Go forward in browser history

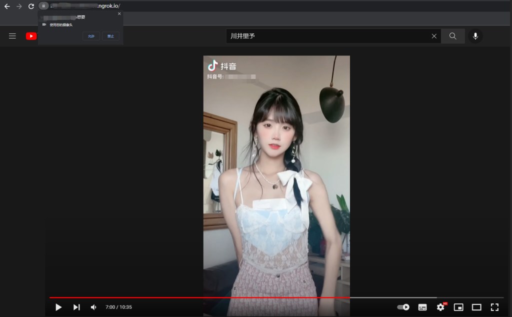19,6
